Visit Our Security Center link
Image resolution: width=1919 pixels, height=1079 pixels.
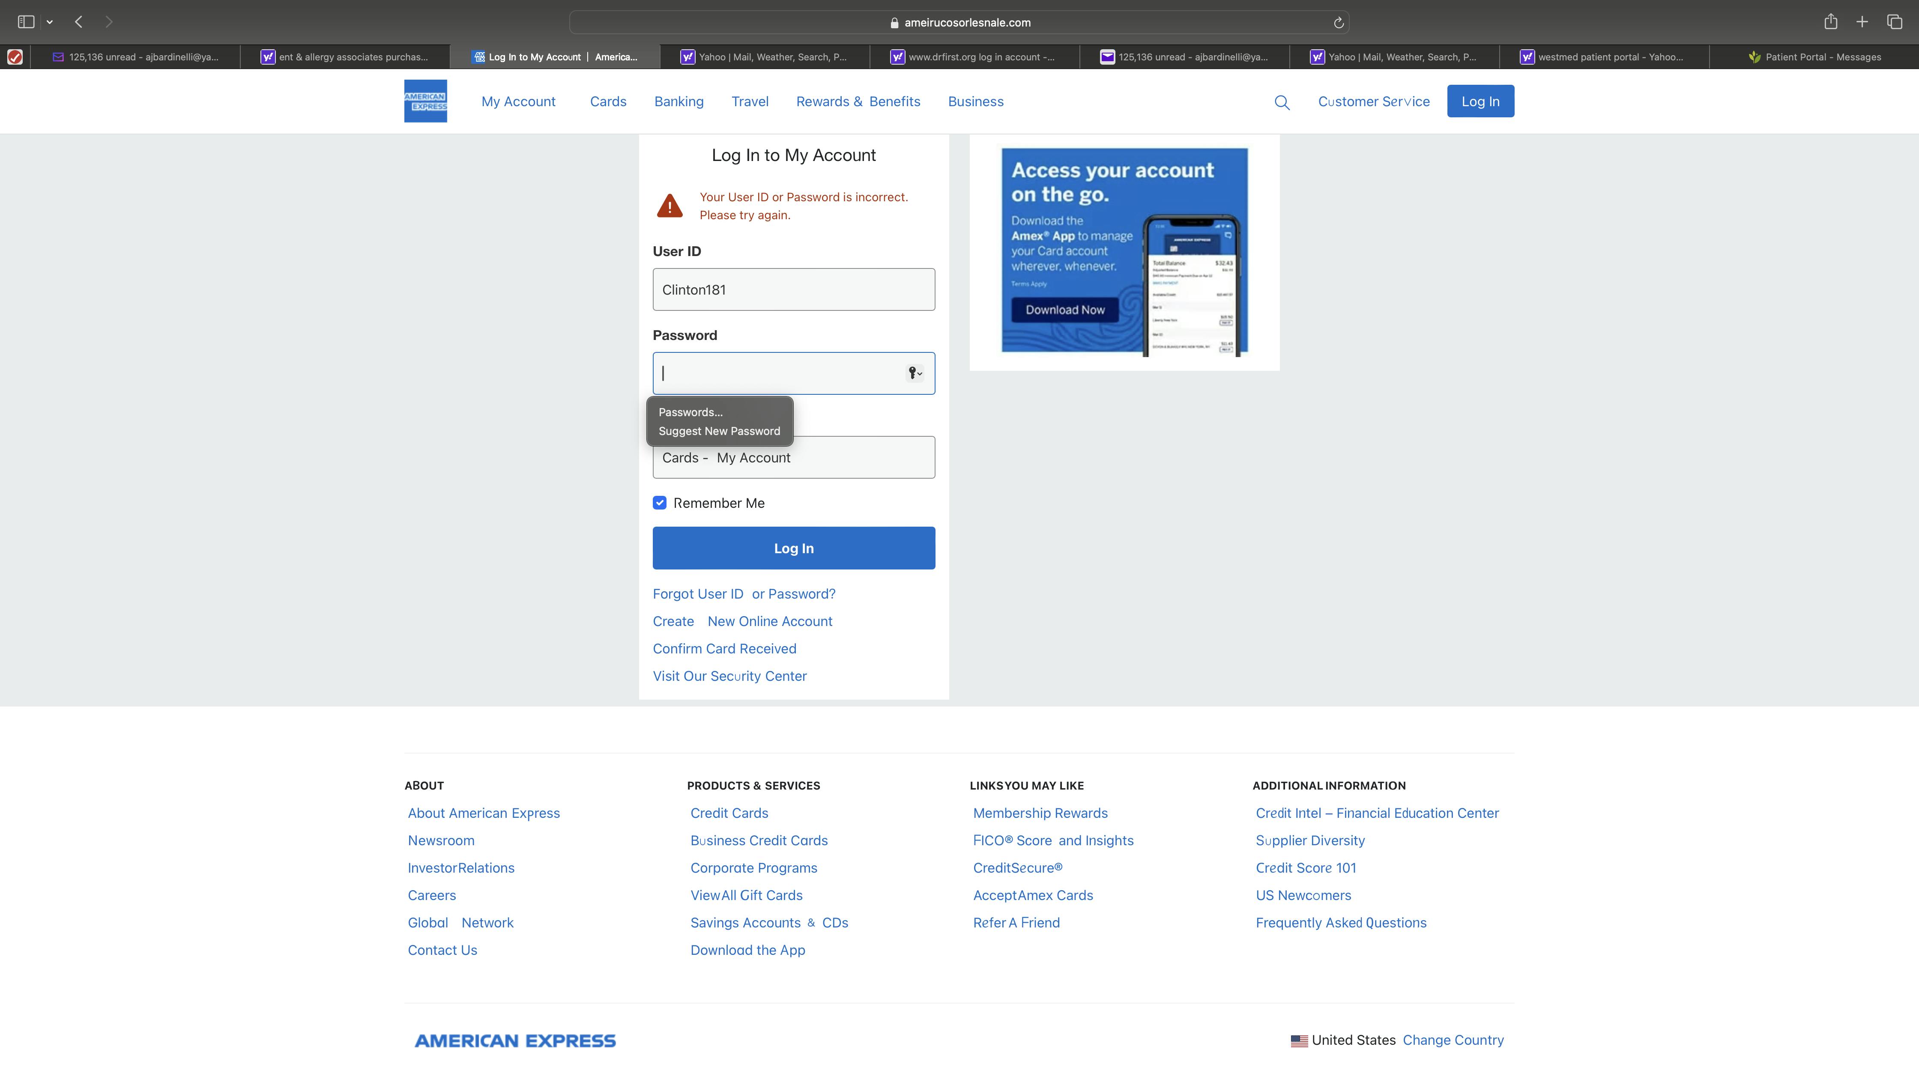coord(729,676)
